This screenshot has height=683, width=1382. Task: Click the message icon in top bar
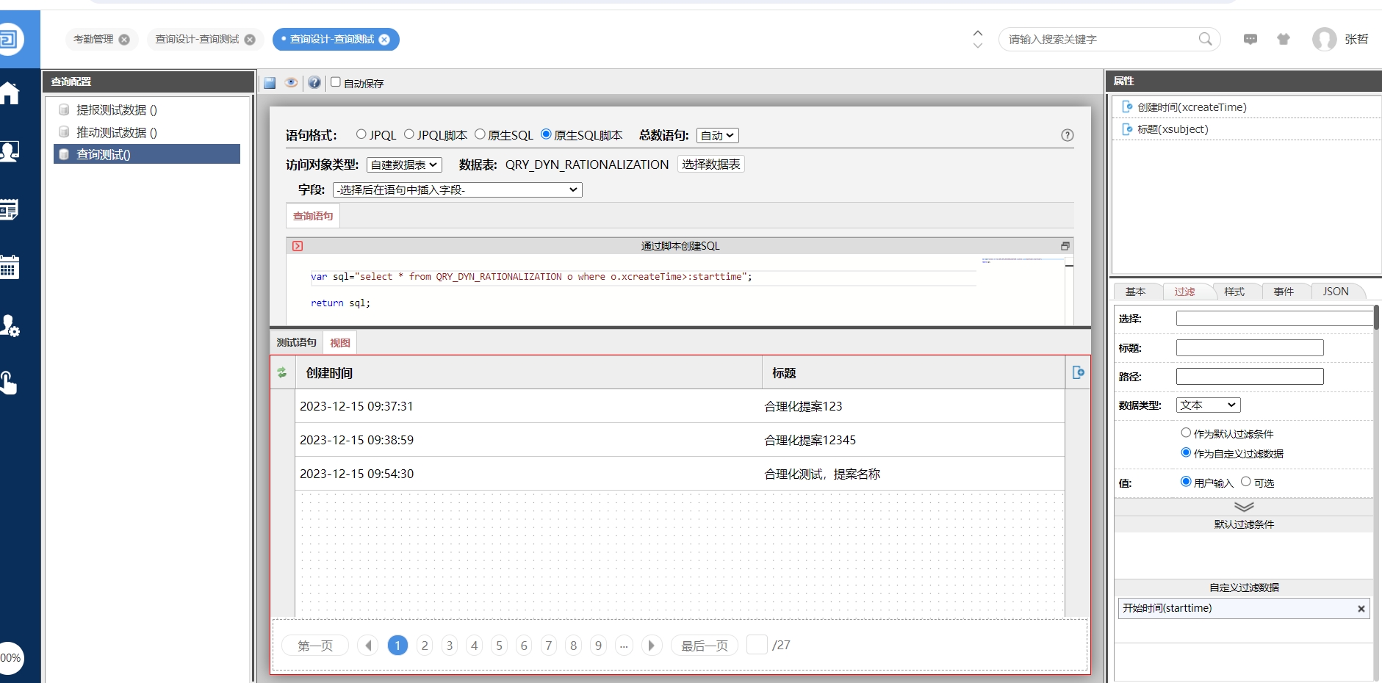coord(1250,40)
